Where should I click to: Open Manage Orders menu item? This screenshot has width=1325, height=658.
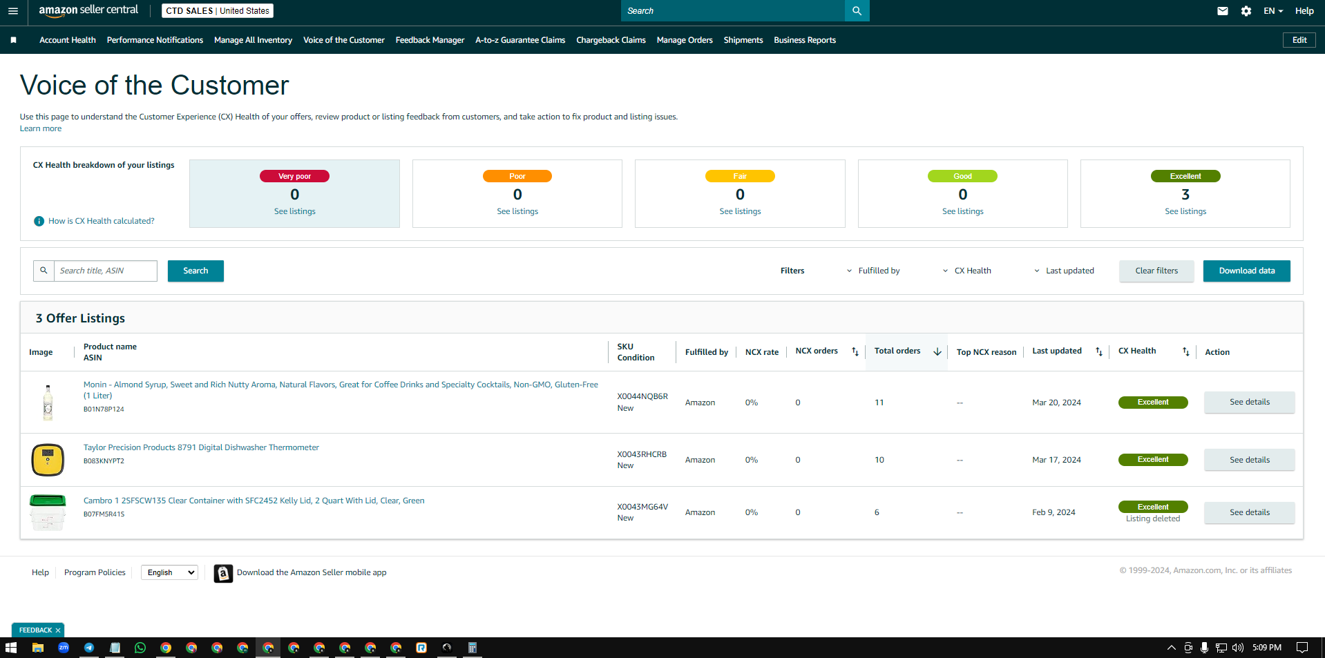tap(685, 40)
